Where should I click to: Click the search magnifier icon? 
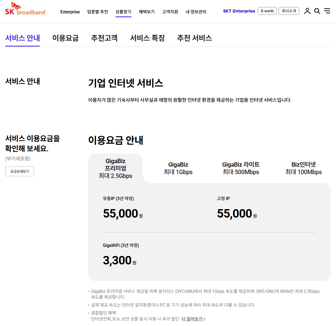tap(317, 11)
